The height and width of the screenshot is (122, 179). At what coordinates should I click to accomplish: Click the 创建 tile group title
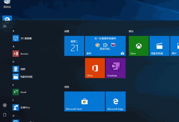coord(67,31)
